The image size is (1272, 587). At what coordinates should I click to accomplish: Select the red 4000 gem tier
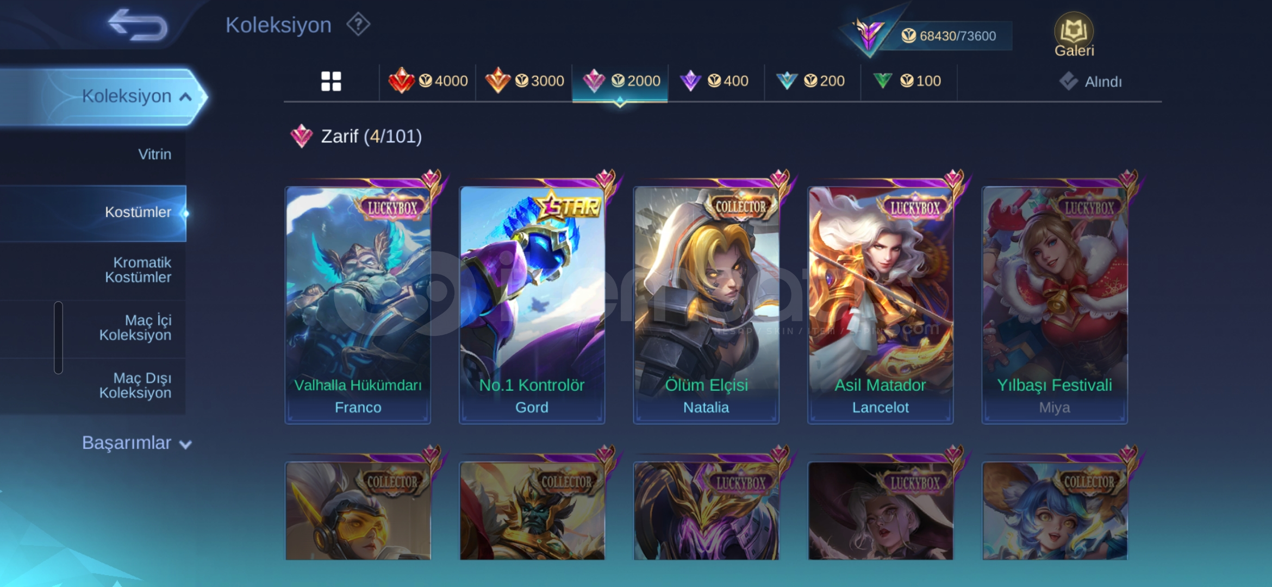pyautogui.click(x=428, y=82)
